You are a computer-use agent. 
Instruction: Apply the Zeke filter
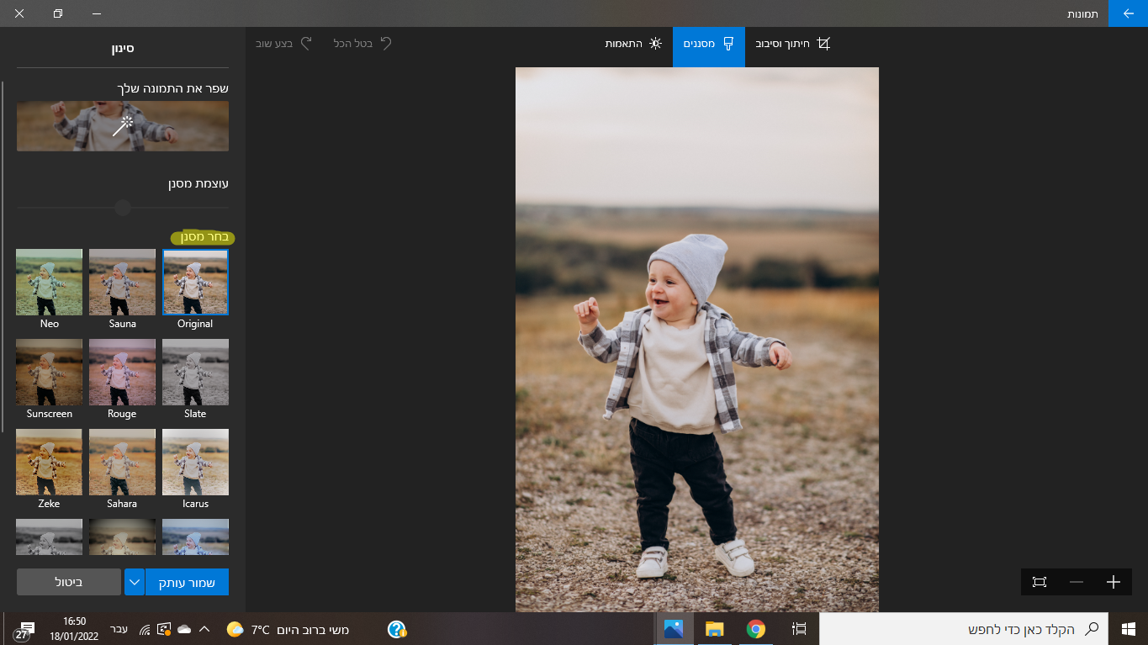coord(49,462)
